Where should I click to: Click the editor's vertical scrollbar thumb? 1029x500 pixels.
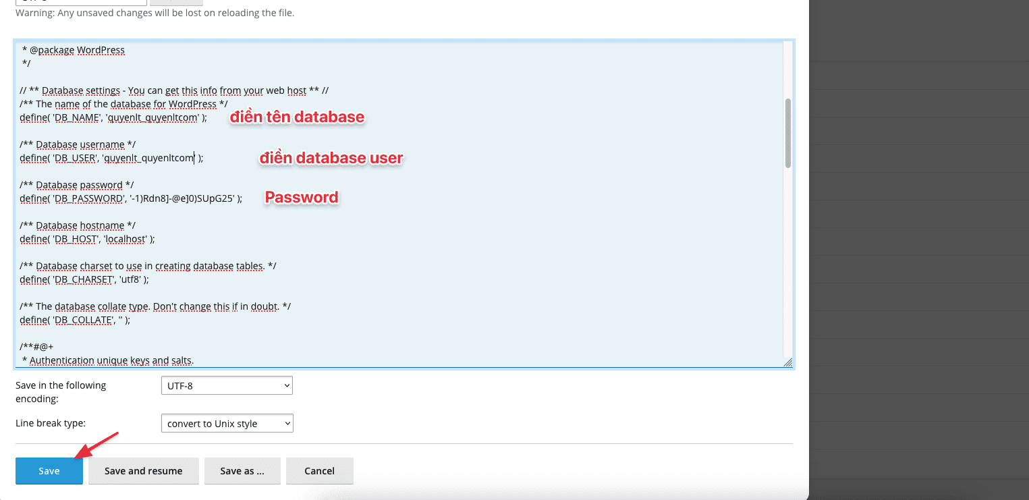point(787,133)
